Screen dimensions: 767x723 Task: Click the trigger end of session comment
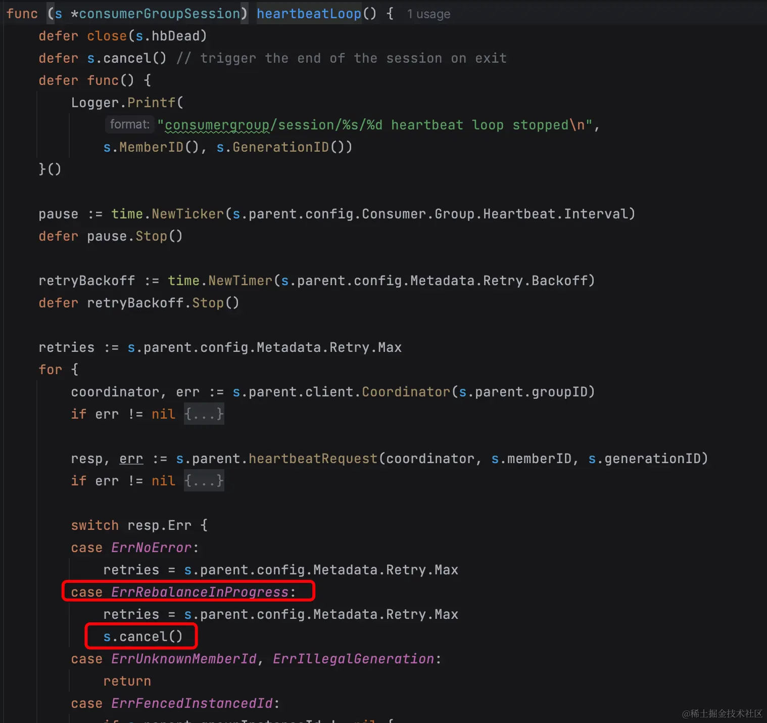[x=342, y=58]
